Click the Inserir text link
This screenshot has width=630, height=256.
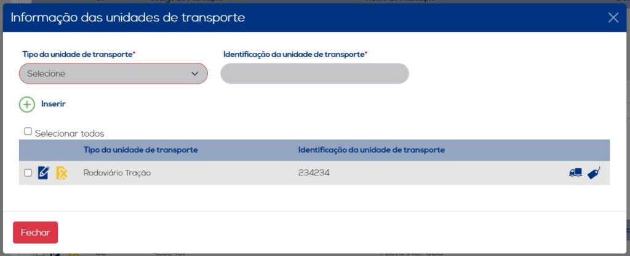[x=54, y=104]
